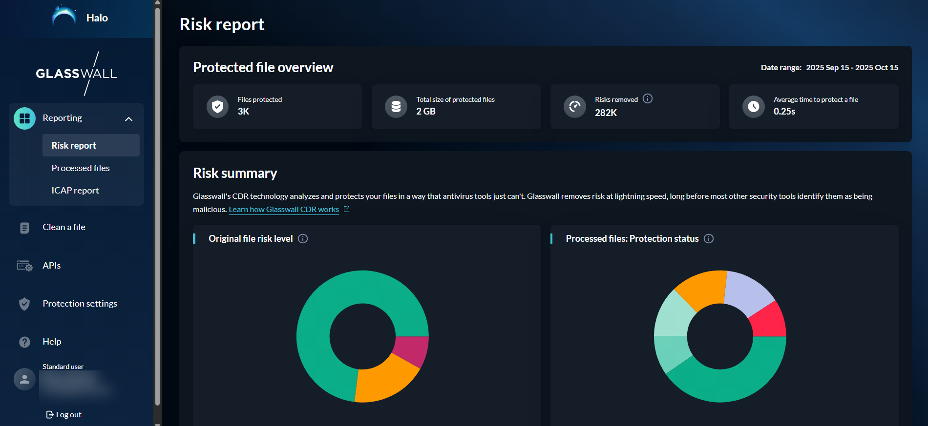Click the Reporting grid icon in sidebar
This screenshot has width=928, height=426.
point(24,118)
